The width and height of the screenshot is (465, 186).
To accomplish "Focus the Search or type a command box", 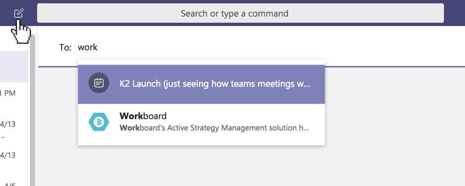I will 240,13.
